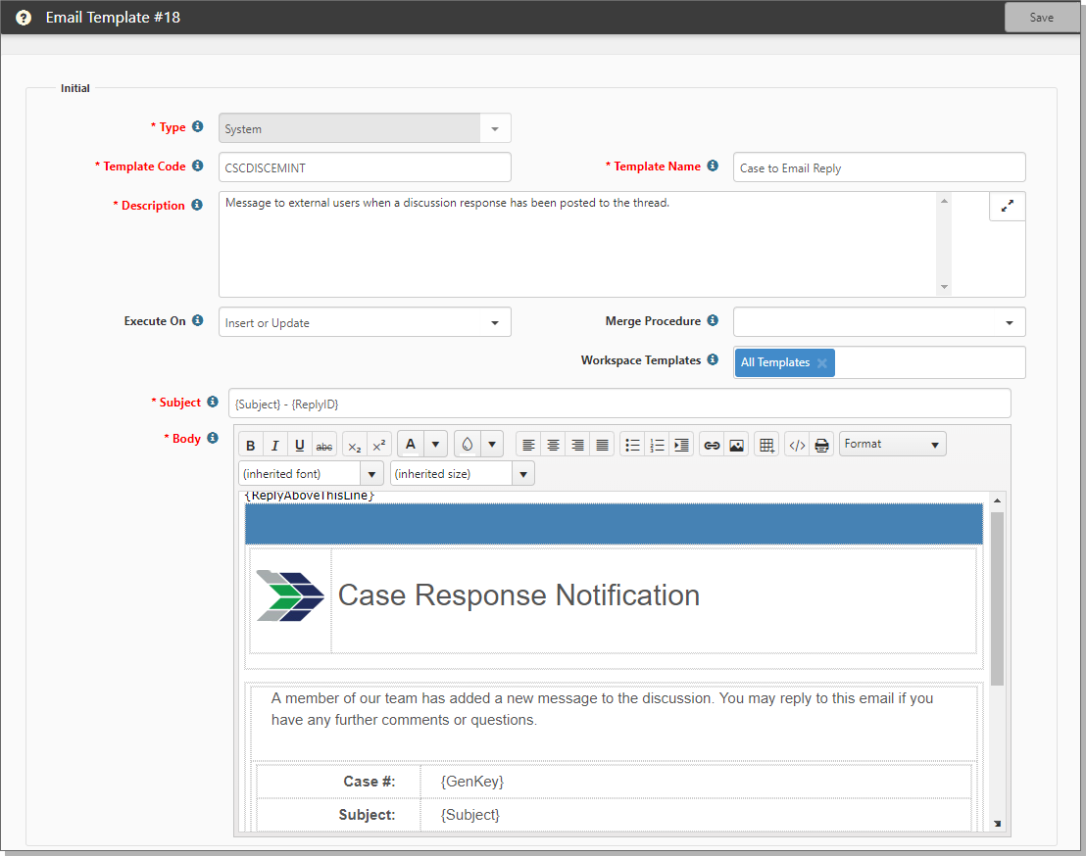Screen dimensions: 1086x856
Task: Apply the background fill color droplet
Action: click(x=468, y=445)
